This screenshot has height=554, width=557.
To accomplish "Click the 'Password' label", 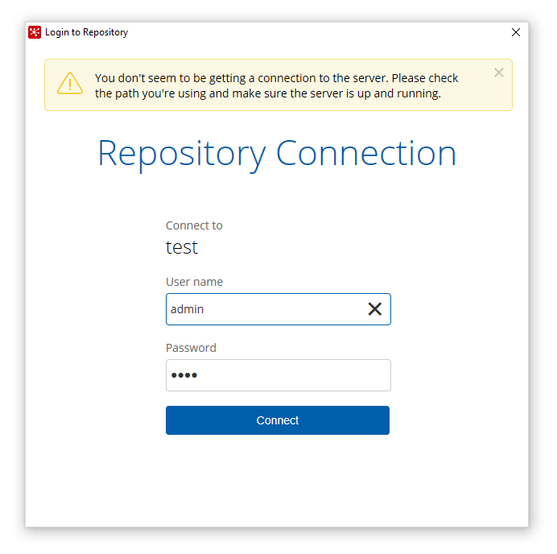I will coord(191,348).
